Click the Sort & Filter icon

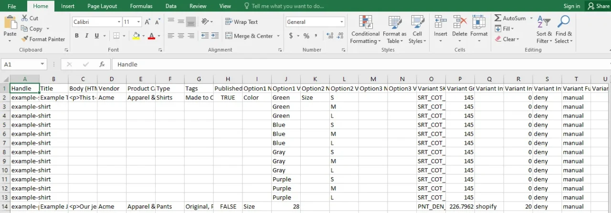[544, 22]
